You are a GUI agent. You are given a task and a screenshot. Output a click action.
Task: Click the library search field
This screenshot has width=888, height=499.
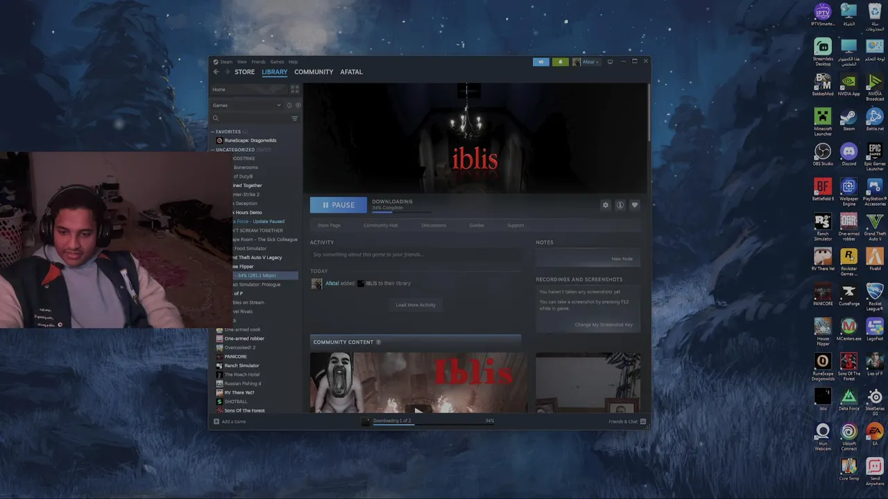[250, 119]
